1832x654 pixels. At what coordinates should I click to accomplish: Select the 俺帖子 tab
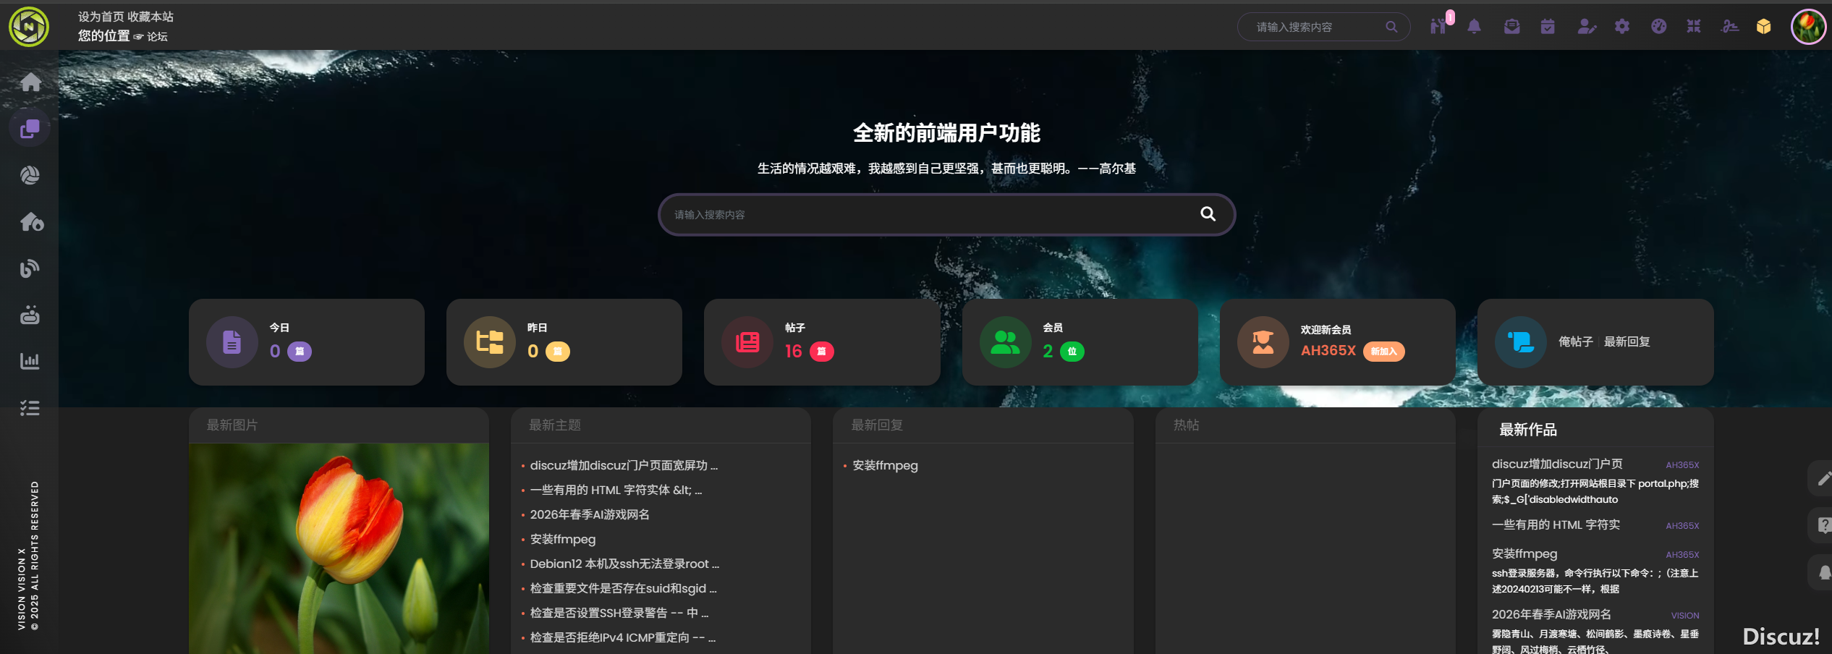point(1575,341)
